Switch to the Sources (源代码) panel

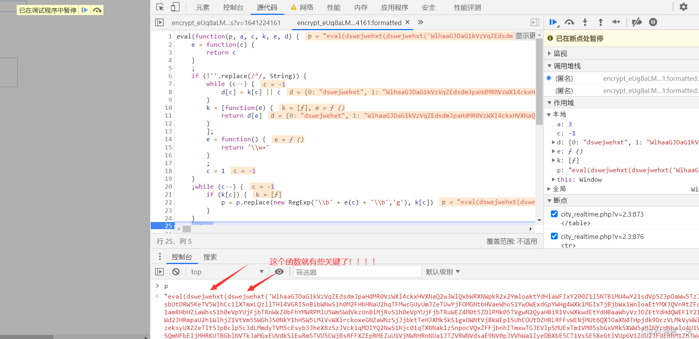pyautogui.click(x=267, y=7)
